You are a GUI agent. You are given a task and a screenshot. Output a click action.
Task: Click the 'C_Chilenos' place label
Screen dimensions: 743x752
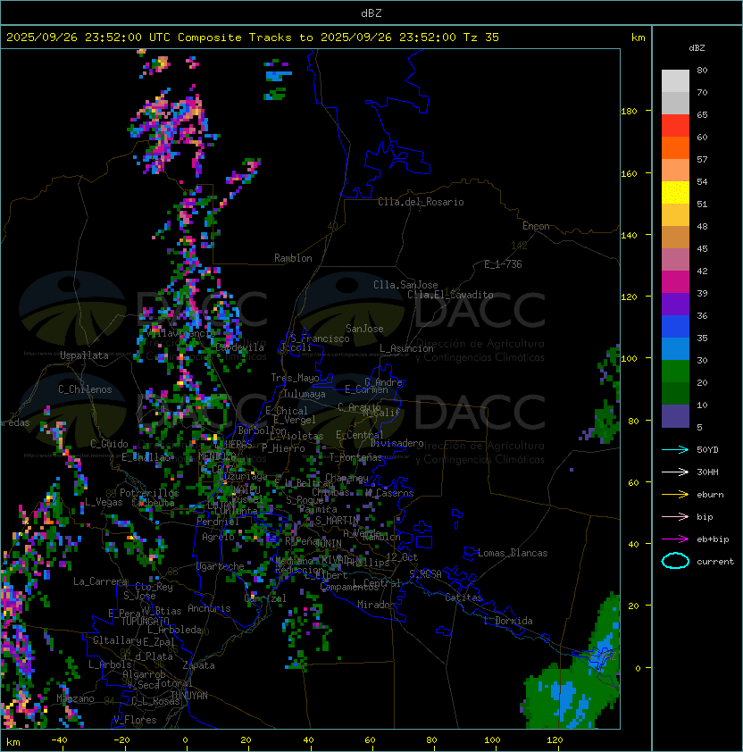tap(85, 389)
